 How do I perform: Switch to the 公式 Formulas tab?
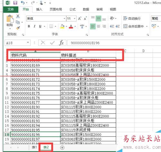click(x=72, y=9)
